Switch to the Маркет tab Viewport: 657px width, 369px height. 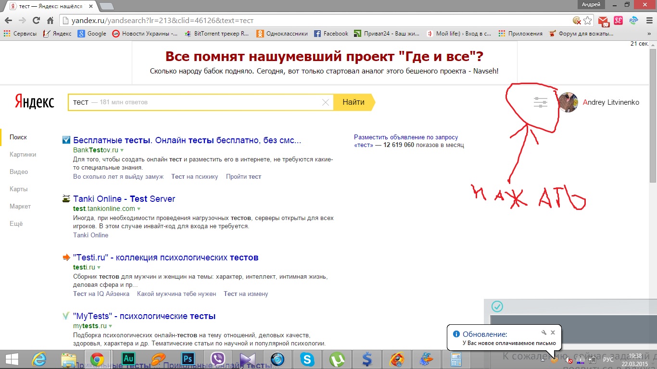pos(20,207)
